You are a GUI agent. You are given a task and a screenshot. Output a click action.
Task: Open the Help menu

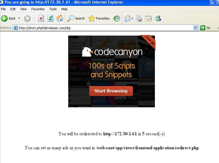pos(64,9)
